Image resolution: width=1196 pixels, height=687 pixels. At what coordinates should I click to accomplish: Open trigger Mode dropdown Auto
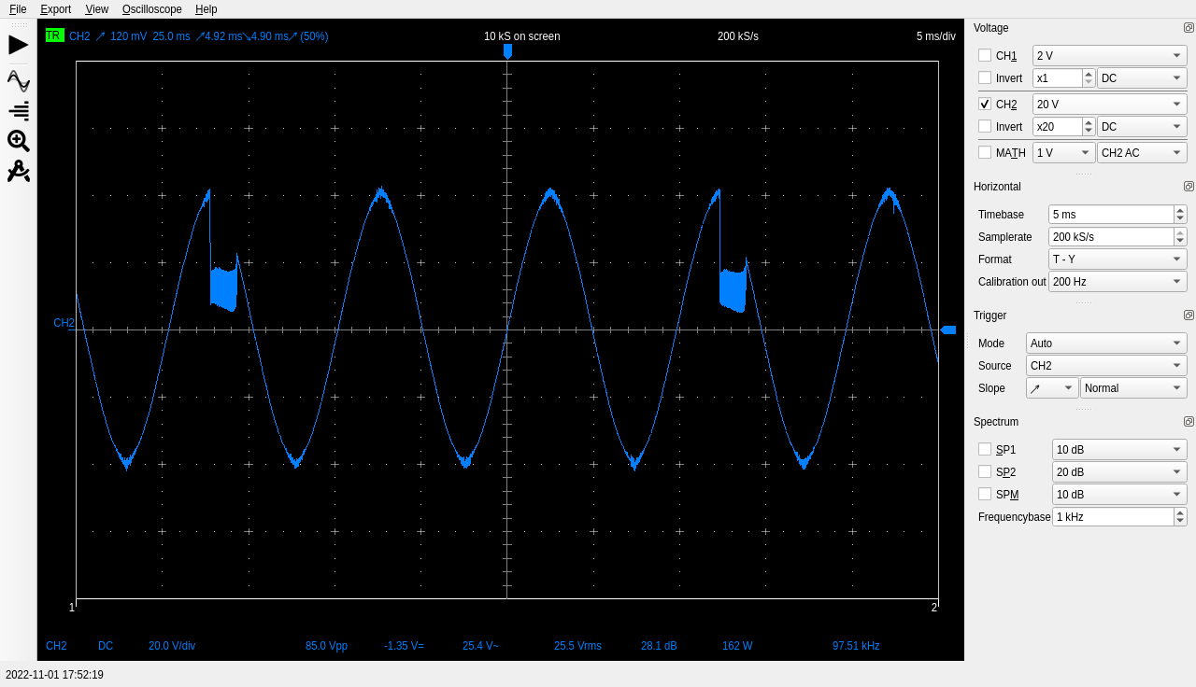tap(1106, 343)
